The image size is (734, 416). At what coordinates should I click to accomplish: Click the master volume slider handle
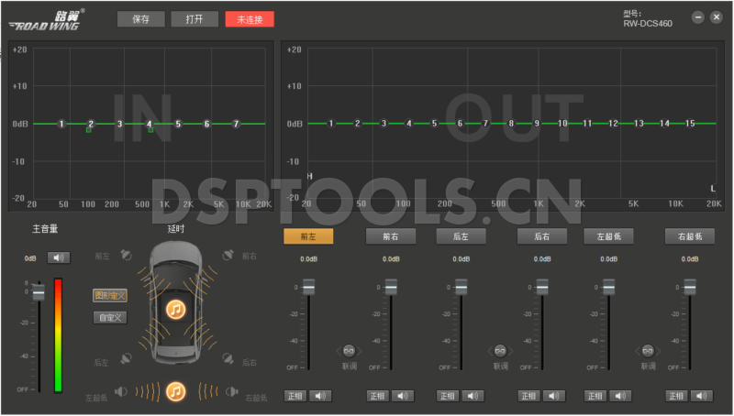pyautogui.click(x=39, y=292)
